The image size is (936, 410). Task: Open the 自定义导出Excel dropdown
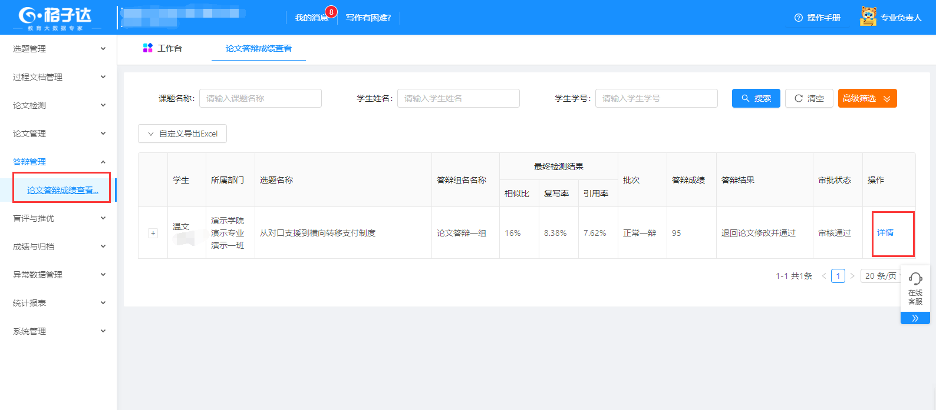[x=182, y=134]
